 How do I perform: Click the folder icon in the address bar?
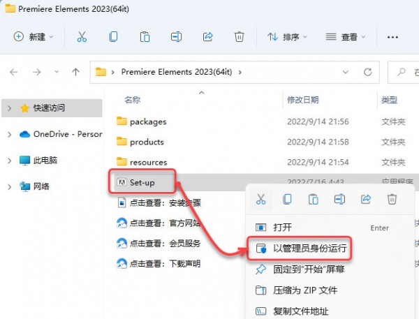click(101, 72)
